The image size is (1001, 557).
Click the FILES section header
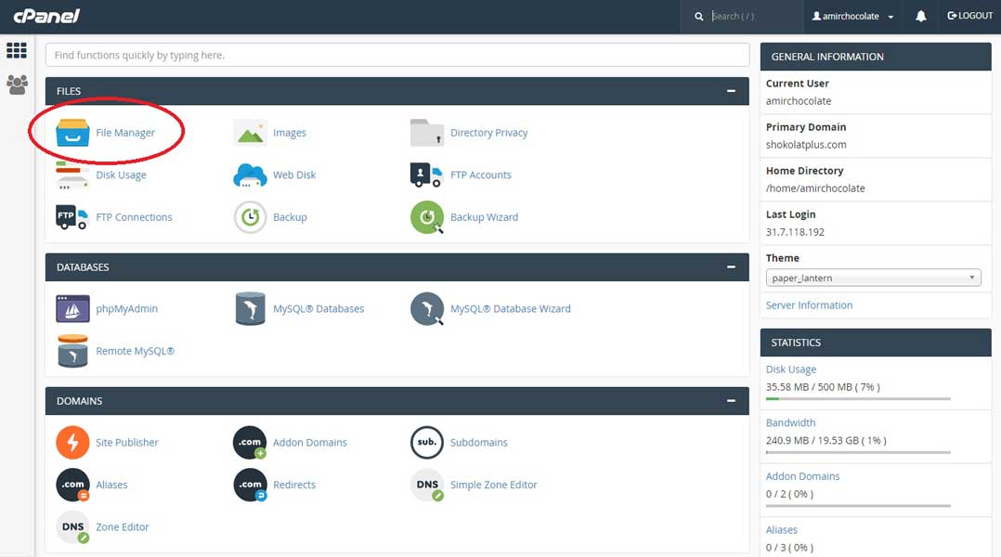pyautogui.click(x=397, y=91)
